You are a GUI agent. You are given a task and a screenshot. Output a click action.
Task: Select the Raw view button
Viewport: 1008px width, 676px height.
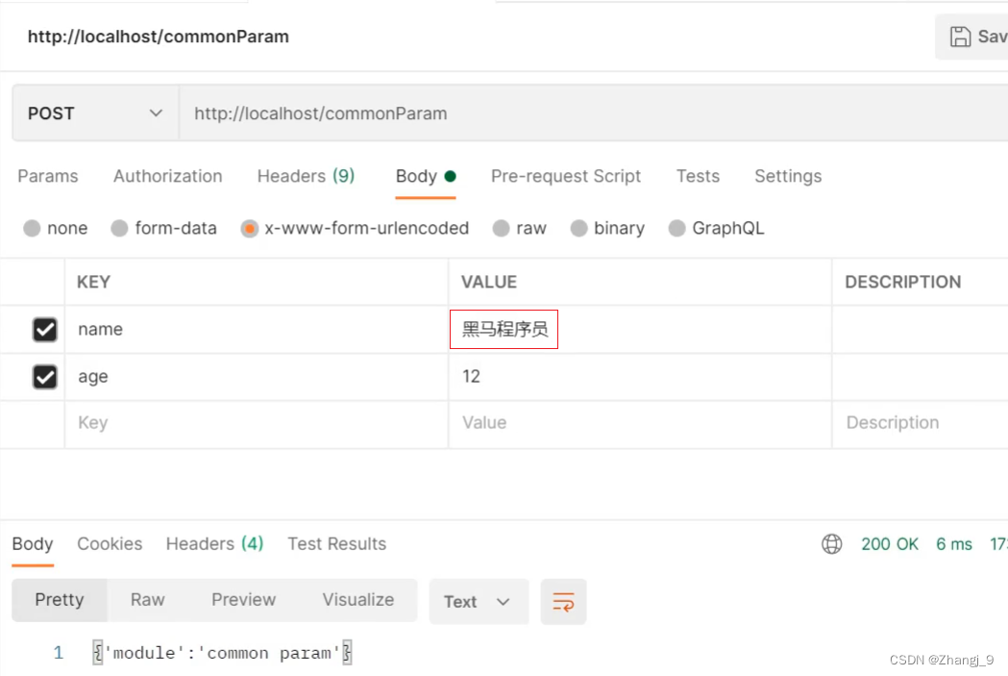(x=148, y=600)
